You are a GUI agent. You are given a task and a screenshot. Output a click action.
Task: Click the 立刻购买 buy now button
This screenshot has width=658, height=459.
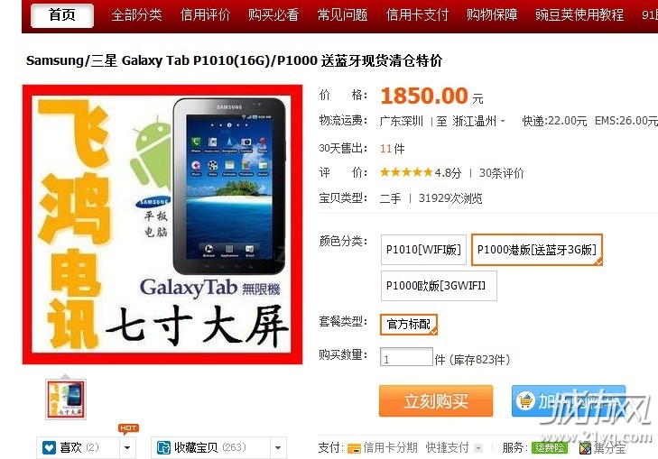pyautogui.click(x=436, y=400)
